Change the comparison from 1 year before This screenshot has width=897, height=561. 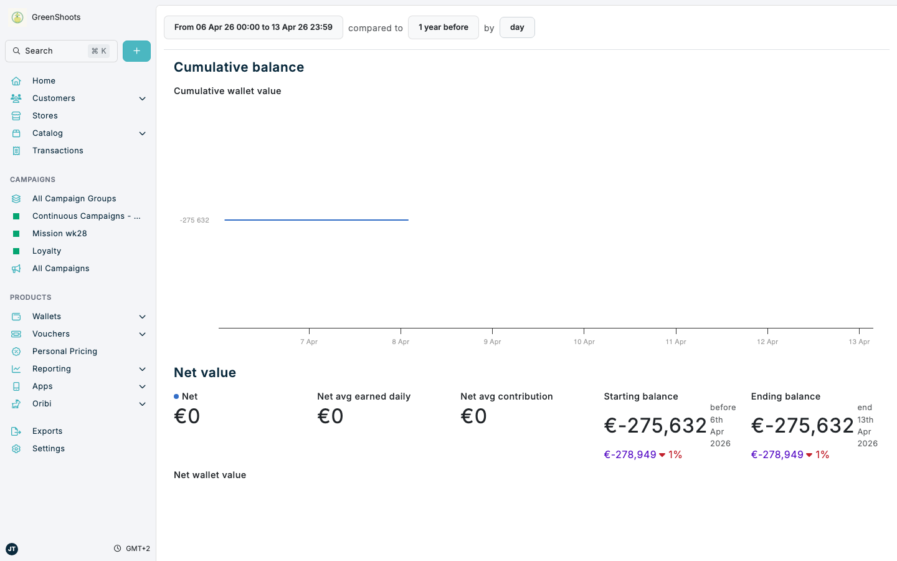click(x=443, y=27)
